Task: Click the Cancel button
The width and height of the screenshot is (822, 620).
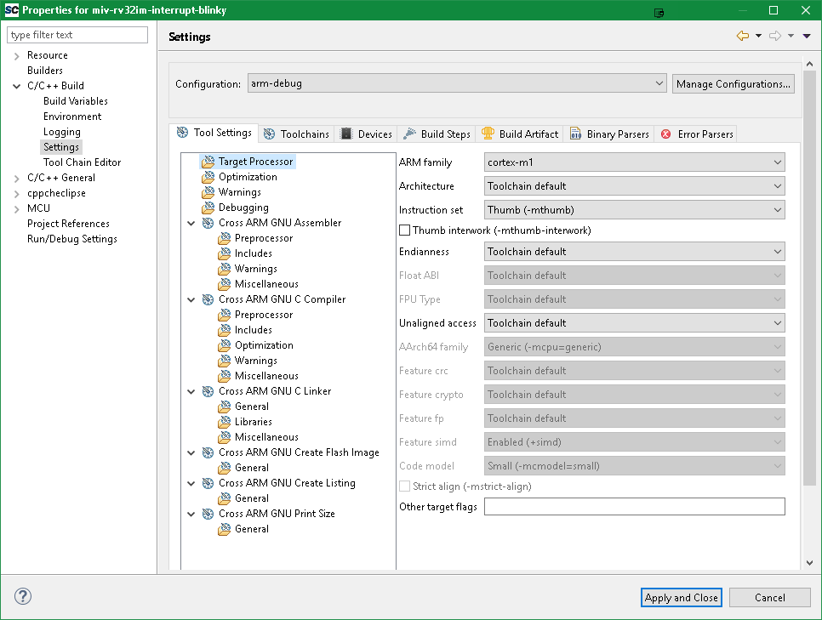Action: [769, 598]
